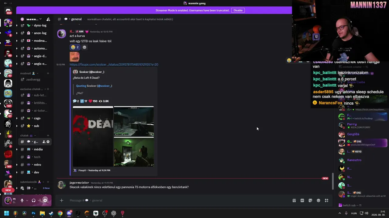Open Steam from the taskbar
The image size is (389, 218).
pyautogui.click(x=51, y=213)
